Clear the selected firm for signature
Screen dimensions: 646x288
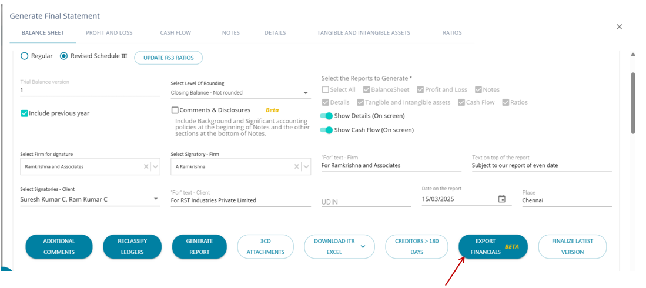coord(146,166)
